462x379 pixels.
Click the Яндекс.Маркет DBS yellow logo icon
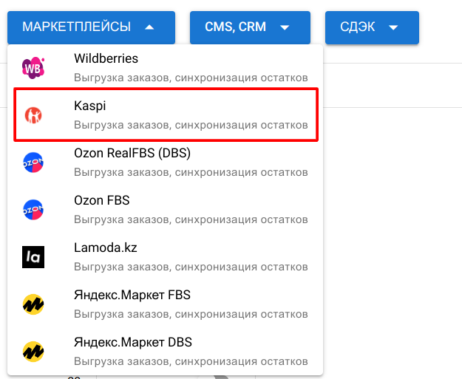click(x=33, y=352)
